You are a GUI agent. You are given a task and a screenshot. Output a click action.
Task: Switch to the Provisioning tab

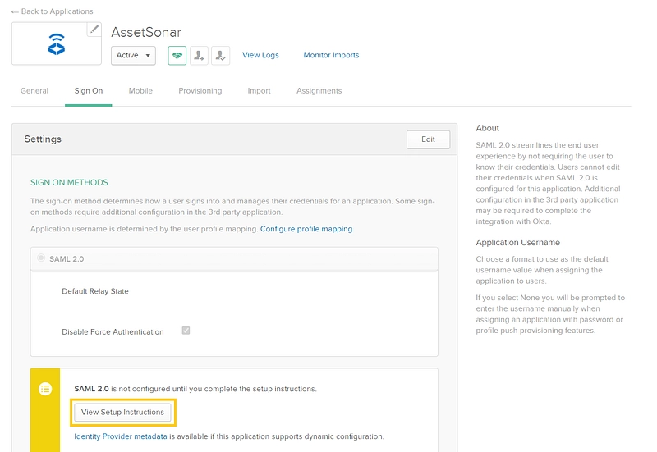(x=200, y=91)
